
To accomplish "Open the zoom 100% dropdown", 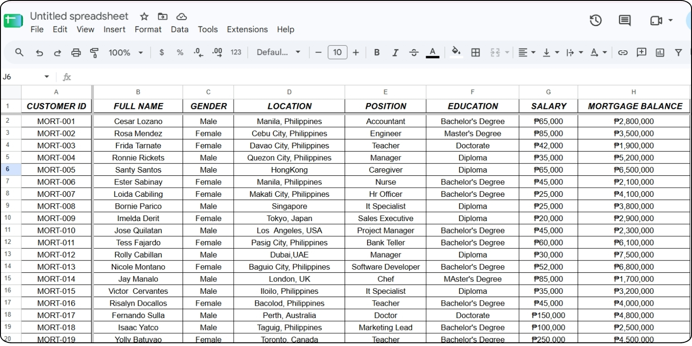I will [125, 53].
